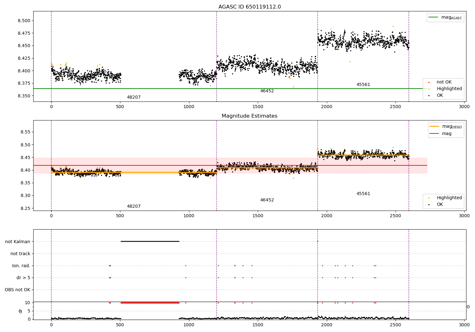Click the 'dr' y-axis label
Screen dimensions: 475x332
point(21,311)
